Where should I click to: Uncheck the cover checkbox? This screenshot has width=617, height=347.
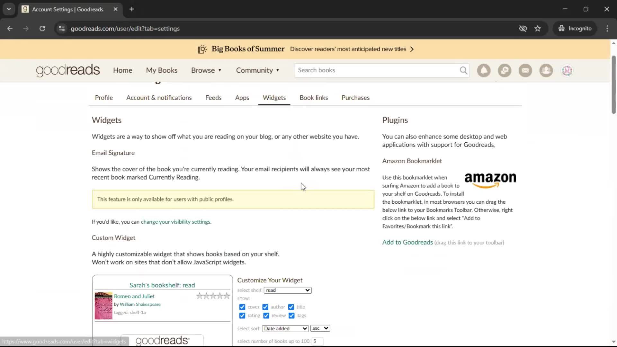tap(242, 307)
